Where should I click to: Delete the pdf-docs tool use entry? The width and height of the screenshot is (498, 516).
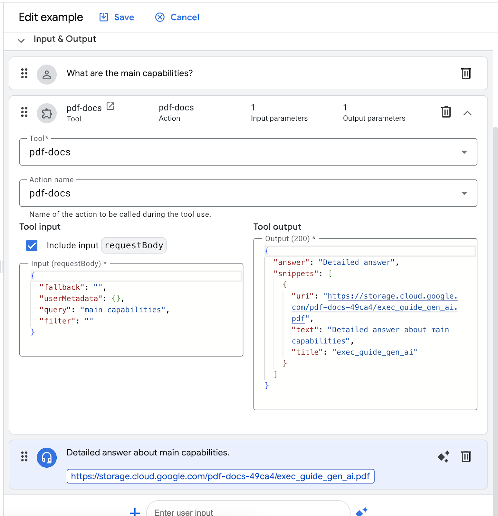pyautogui.click(x=446, y=112)
